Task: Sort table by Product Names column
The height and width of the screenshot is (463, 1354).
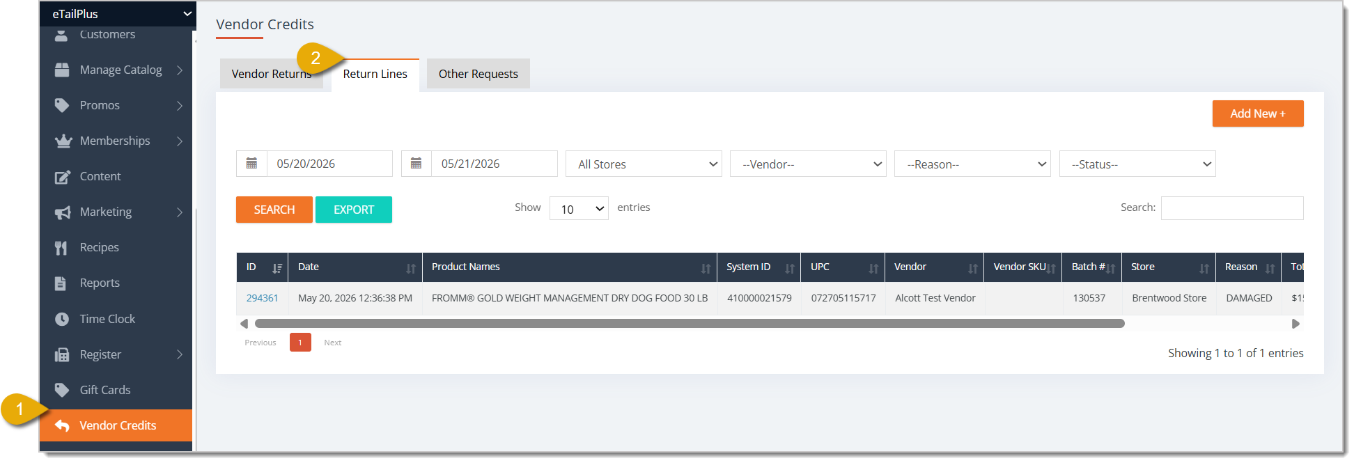Action: (570, 267)
